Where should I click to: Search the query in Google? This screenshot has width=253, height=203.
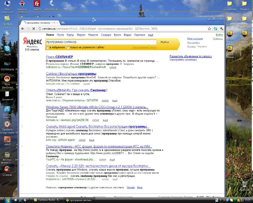131,187
